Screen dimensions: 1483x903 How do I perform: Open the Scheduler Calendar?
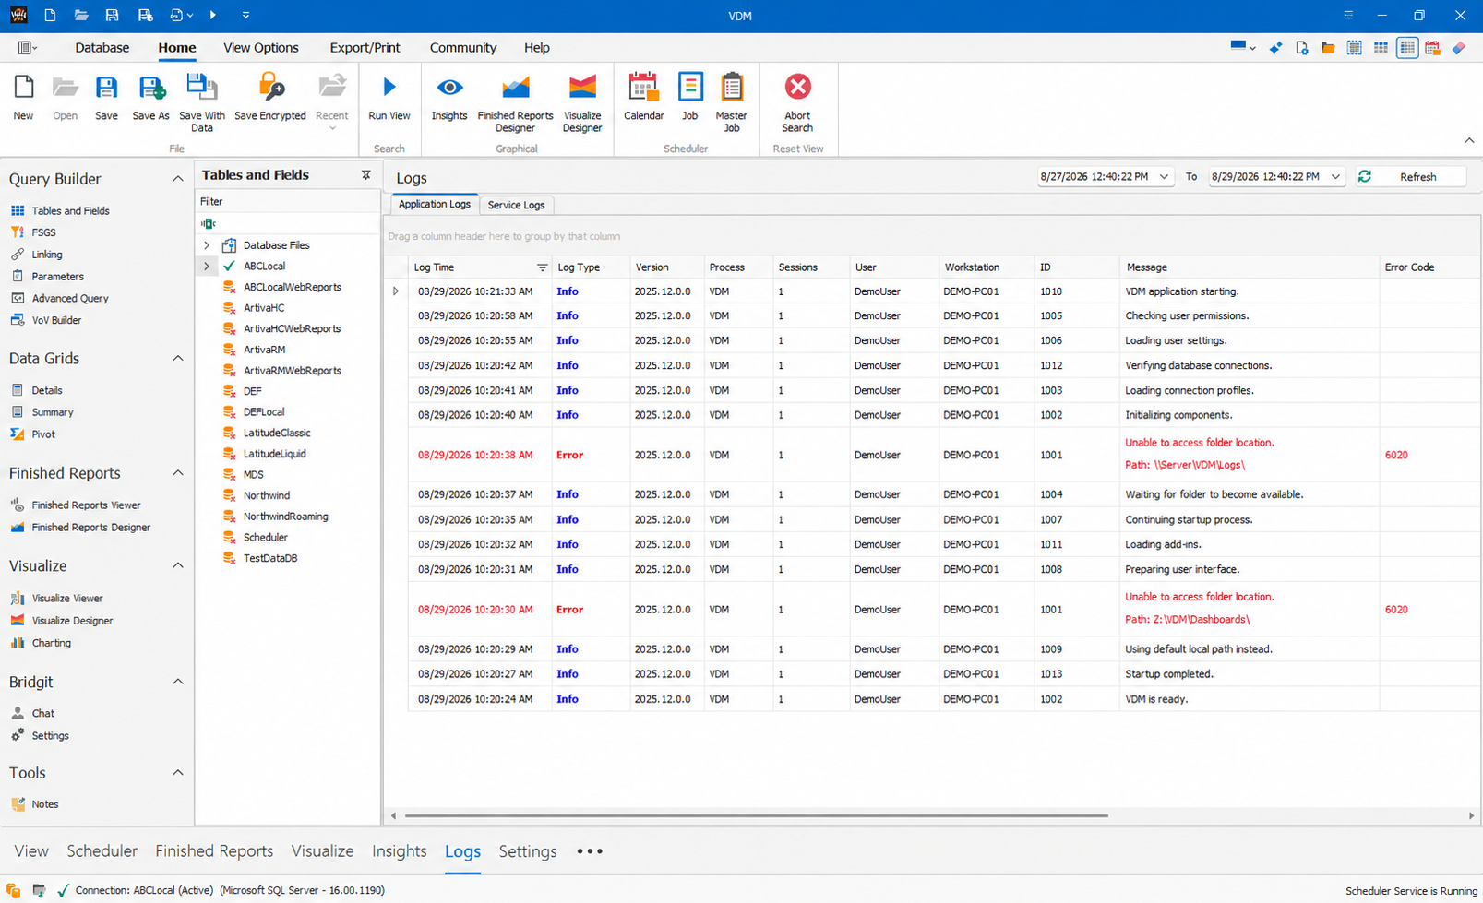pyautogui.click(x=643, y=97)
